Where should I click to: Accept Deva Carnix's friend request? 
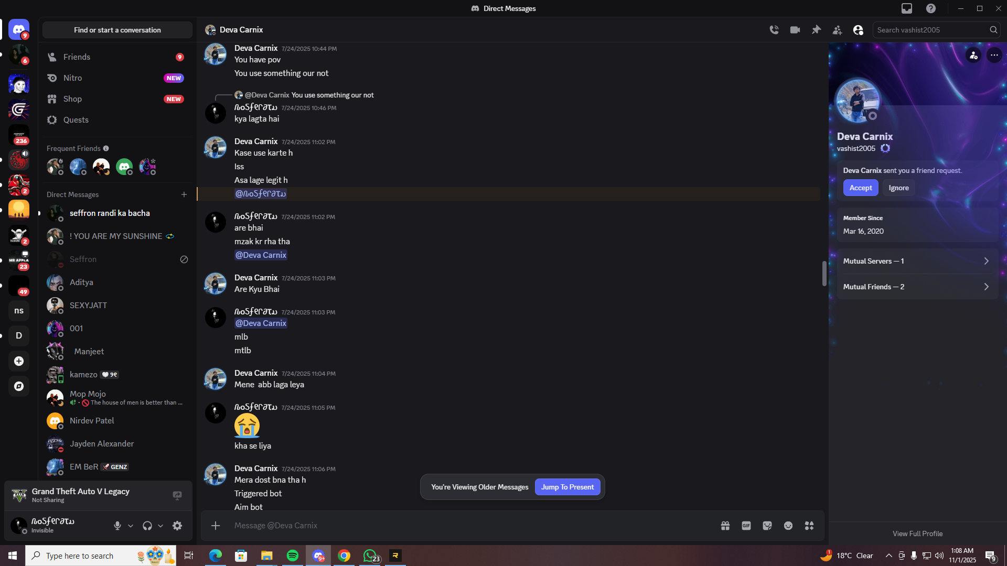pos(860,188)
